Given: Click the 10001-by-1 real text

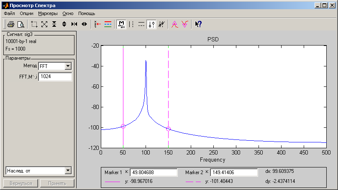Looking at the screenshot, I should coord(21,41).
